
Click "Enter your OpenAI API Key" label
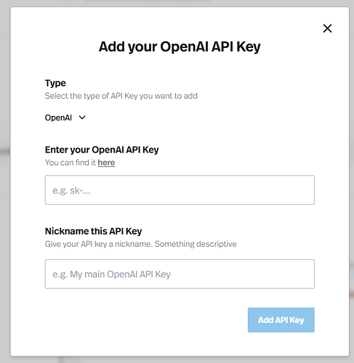tap(102, 150)
